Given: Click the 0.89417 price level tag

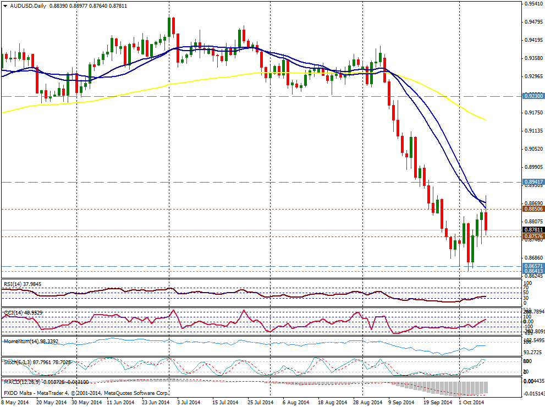Looking at the screenshot, I should pyautogui.click(x=532, y=182).
